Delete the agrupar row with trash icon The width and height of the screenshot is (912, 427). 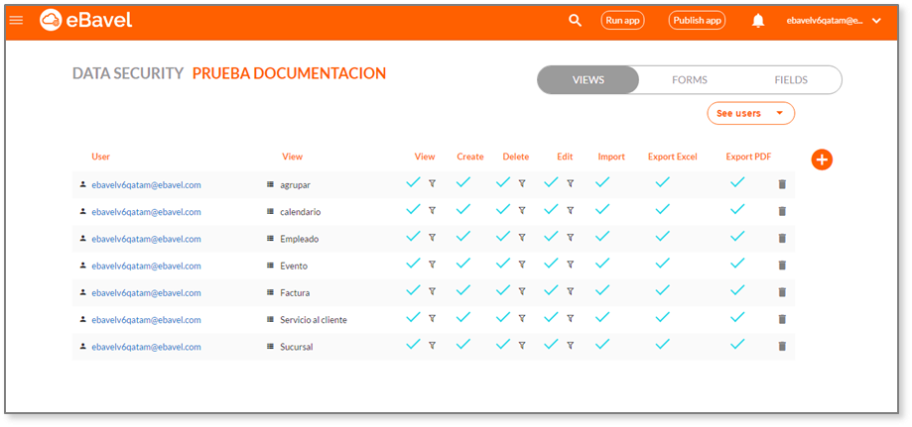click(782, 184)
